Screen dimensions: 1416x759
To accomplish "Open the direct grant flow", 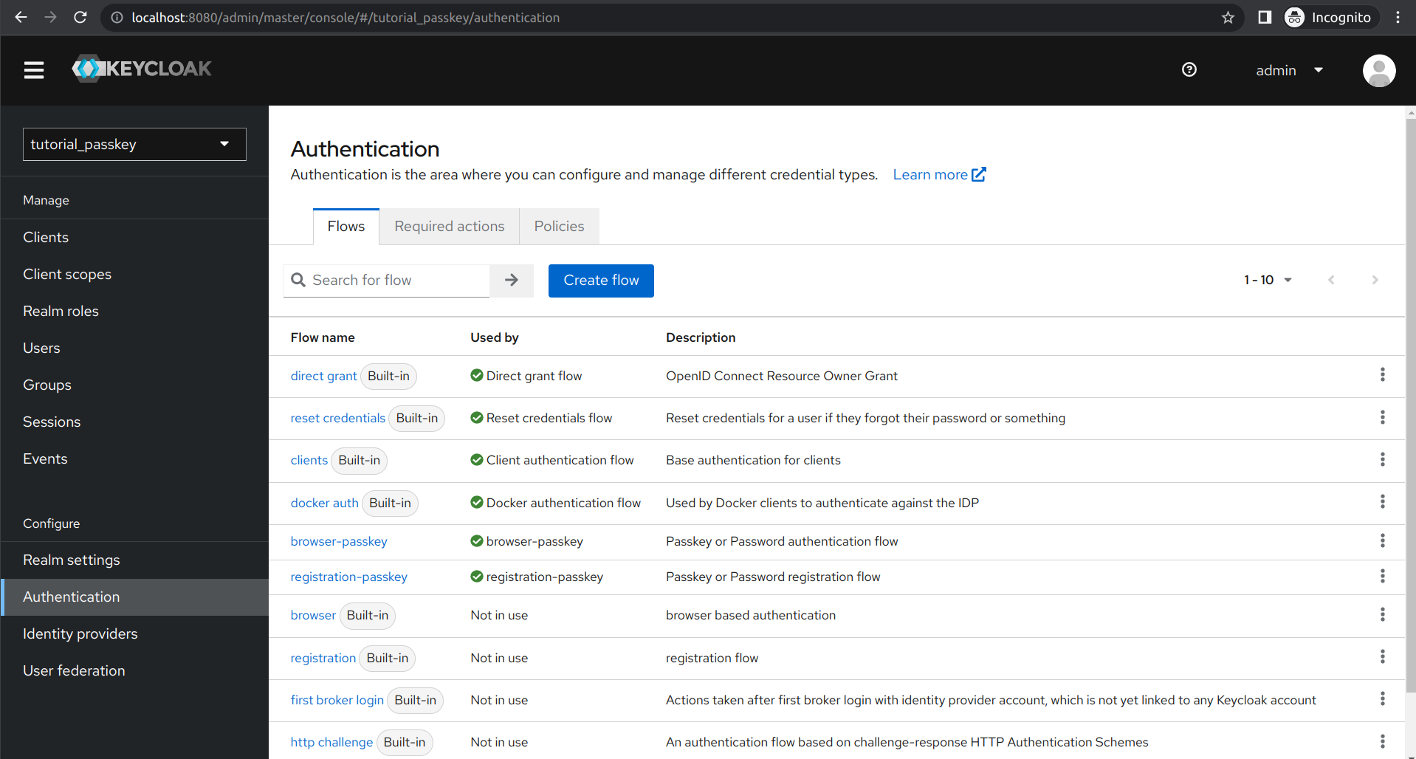I will 323,376.
